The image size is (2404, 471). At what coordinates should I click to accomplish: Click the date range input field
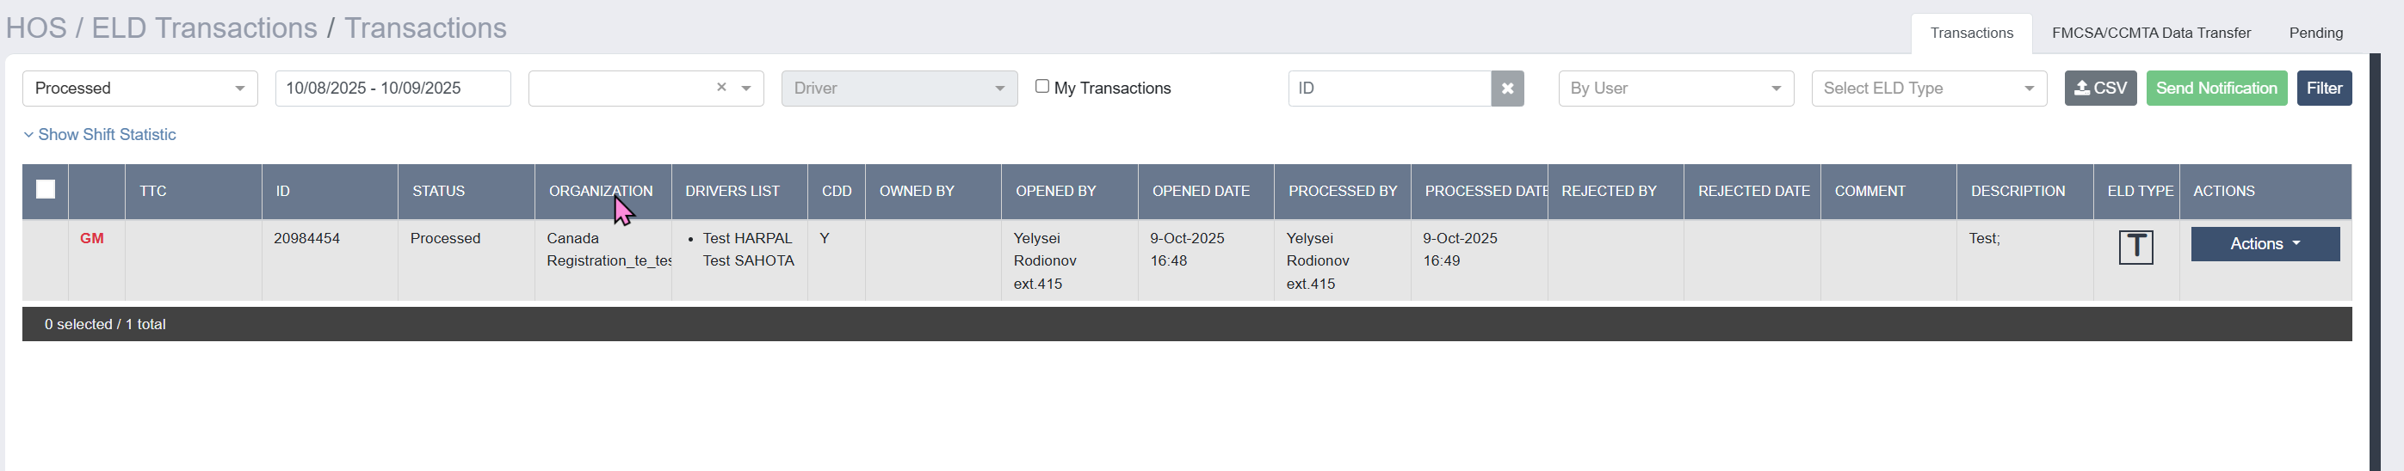[x=392, y=89]
